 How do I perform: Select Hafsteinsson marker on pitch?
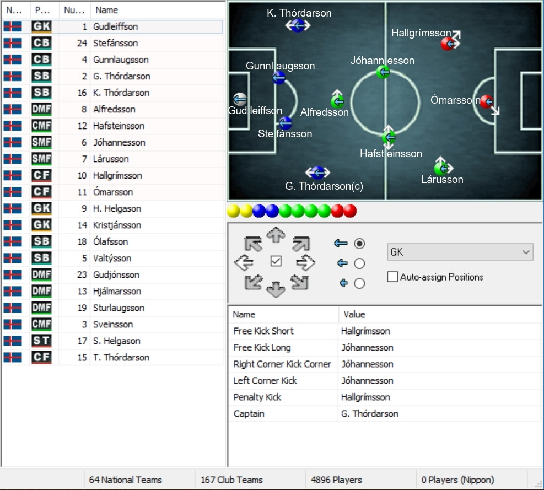coord(389,137)
